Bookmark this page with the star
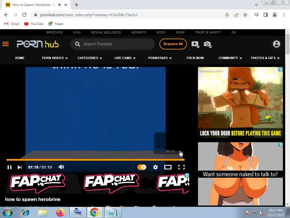The width and height of the screenshot is (290, 218). [245, 15]
